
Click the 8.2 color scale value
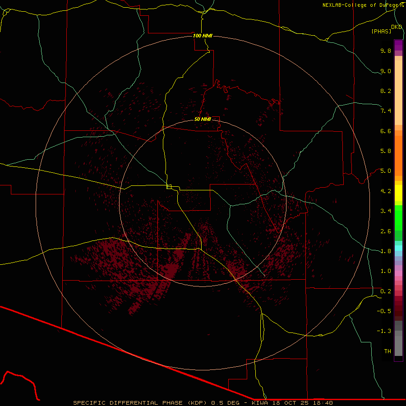point(386,91)
